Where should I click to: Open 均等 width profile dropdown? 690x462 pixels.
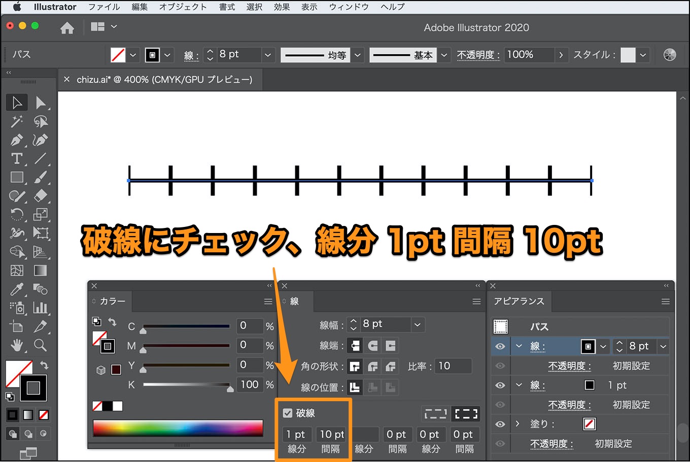click(358, 55)
